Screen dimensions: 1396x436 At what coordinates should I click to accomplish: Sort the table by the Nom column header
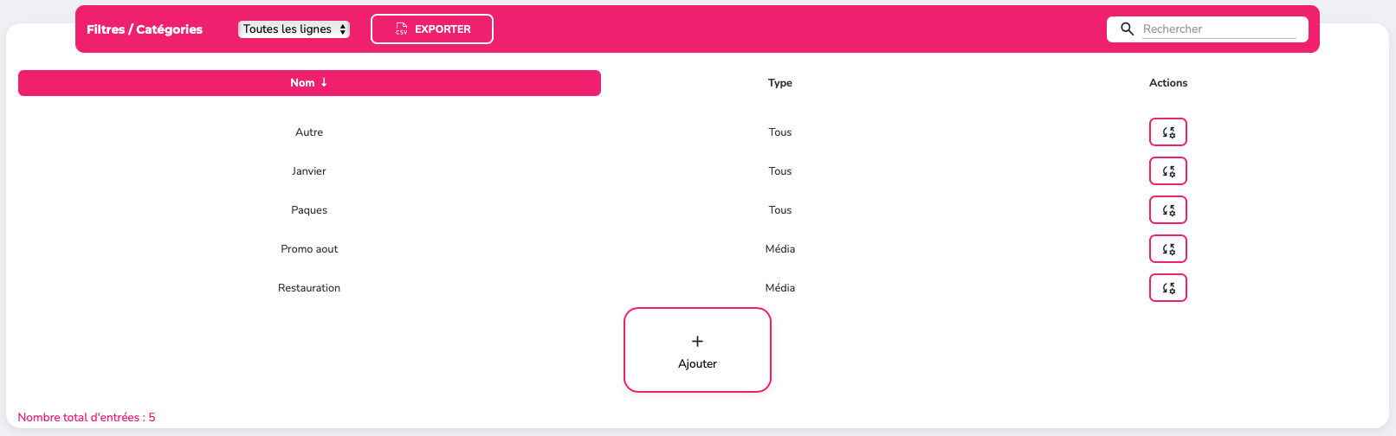point(309,83)
